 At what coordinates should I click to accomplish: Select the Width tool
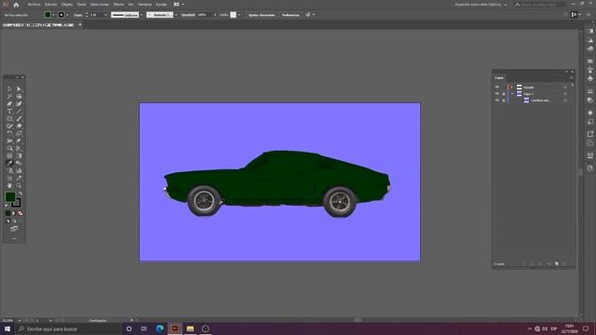9,141
